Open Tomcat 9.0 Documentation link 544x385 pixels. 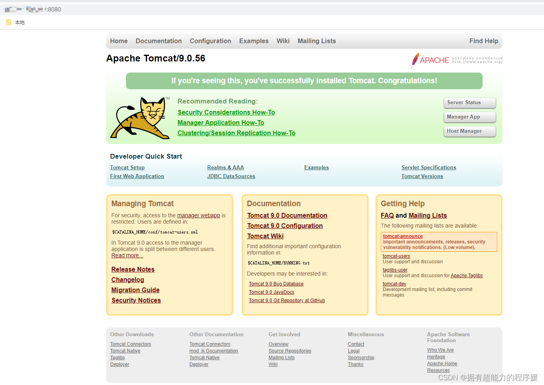tap(287, 216)
